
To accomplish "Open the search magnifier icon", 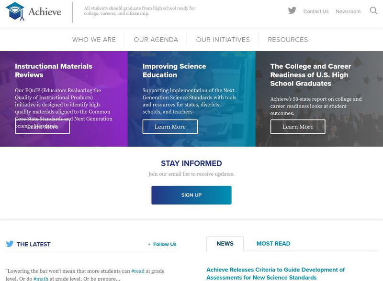I will point(373,11).
